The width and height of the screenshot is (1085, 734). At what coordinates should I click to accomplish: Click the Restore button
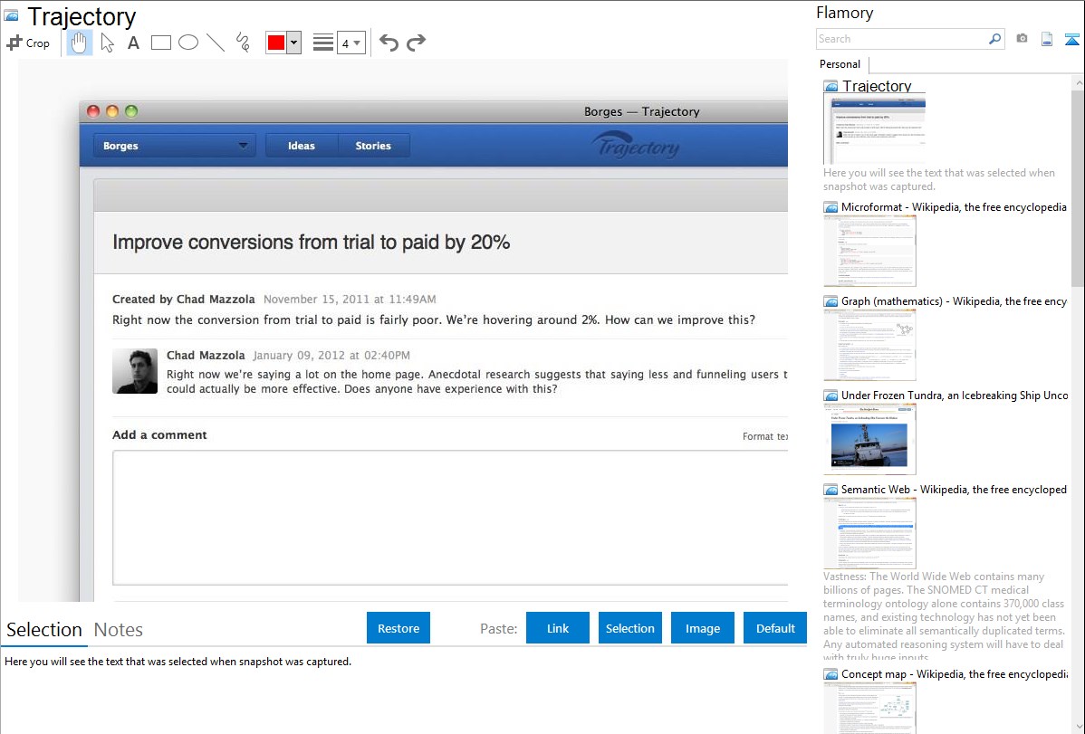[x=398, y=628]
